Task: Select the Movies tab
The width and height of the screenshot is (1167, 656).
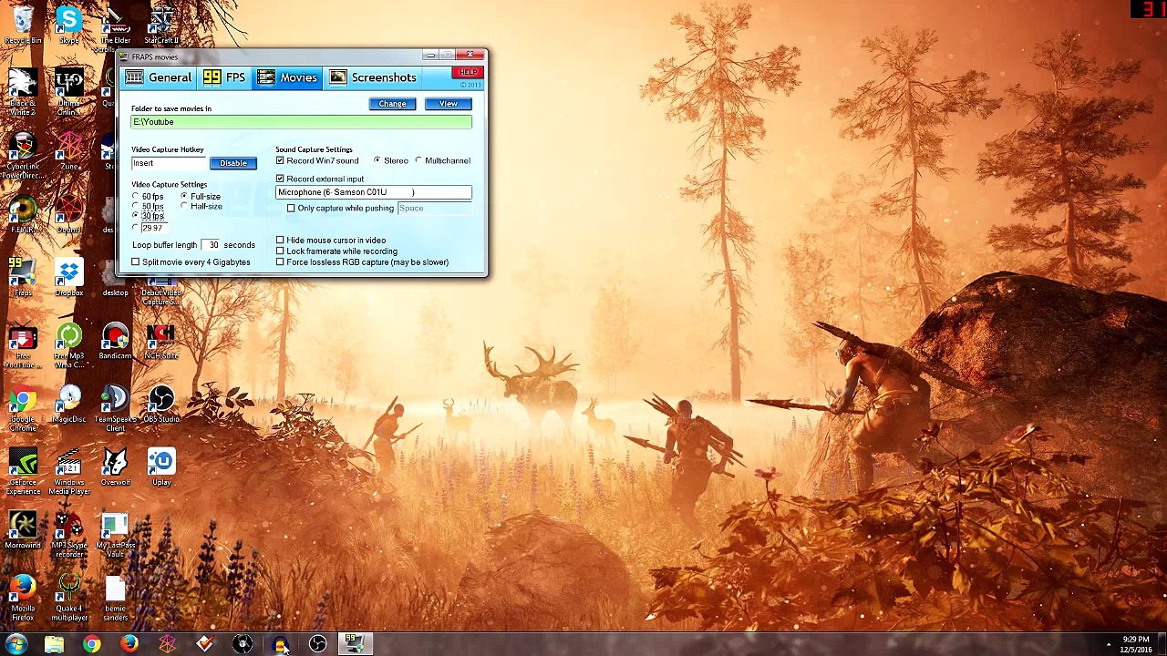Action: pyautogui.click(x=287, y=77)
